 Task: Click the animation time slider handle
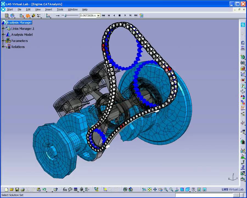click(x=65, y=15)
